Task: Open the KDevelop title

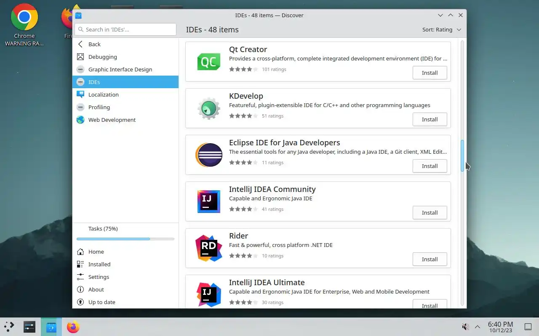Action: 246,96
